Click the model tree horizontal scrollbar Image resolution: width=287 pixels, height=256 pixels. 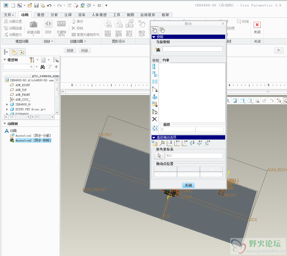coord(17,117)
